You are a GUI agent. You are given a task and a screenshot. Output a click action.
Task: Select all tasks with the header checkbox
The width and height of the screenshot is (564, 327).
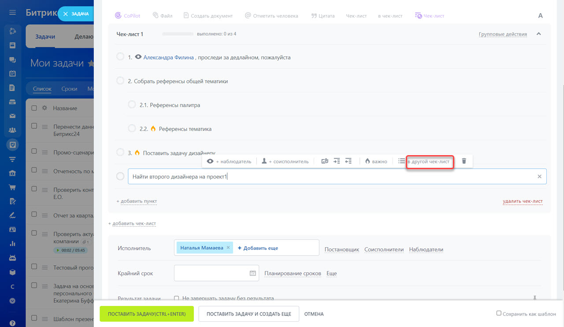[x=34, y=108]
